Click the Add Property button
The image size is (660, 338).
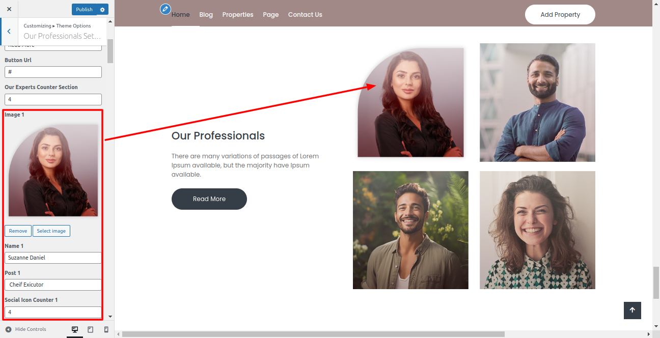click(x=560, y=15)
